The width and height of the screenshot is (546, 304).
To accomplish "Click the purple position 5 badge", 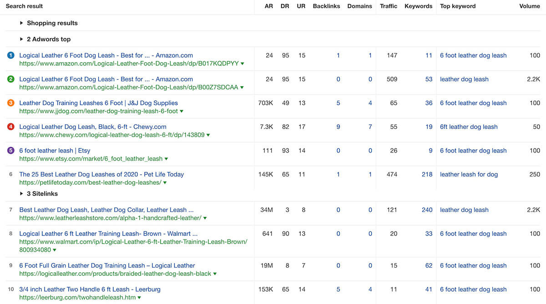I will coord(11,151).
